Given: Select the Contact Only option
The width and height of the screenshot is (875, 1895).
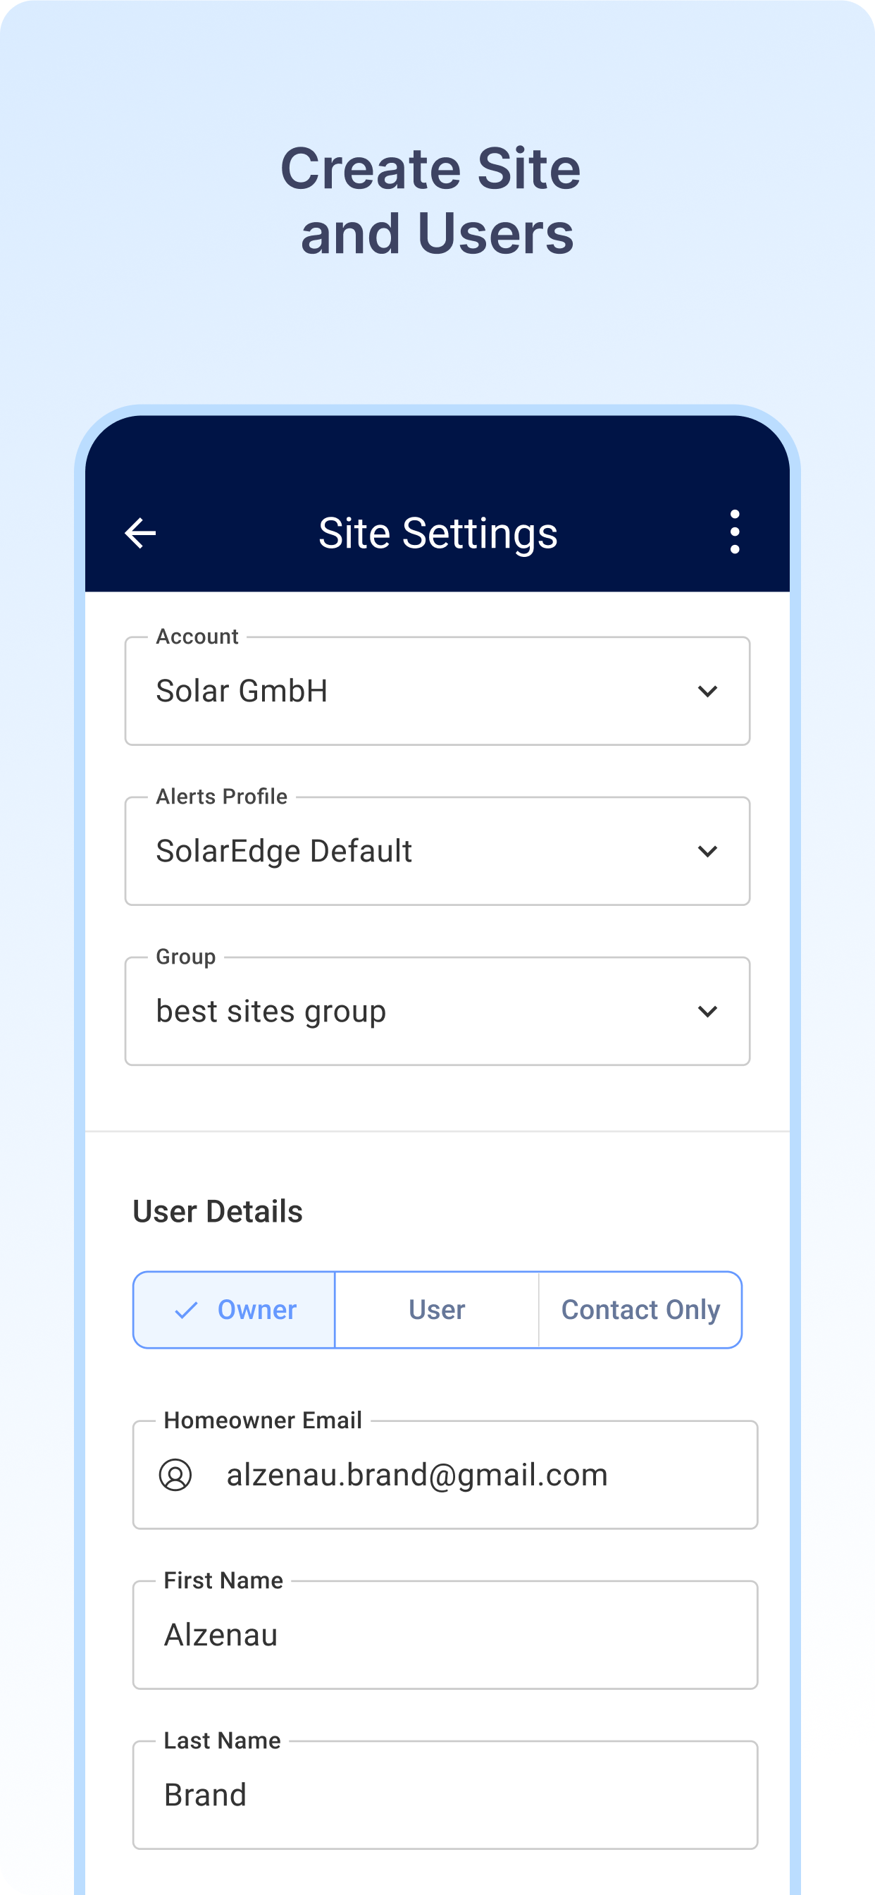Looking at the screenshot, I should [x=640, y=1309].
